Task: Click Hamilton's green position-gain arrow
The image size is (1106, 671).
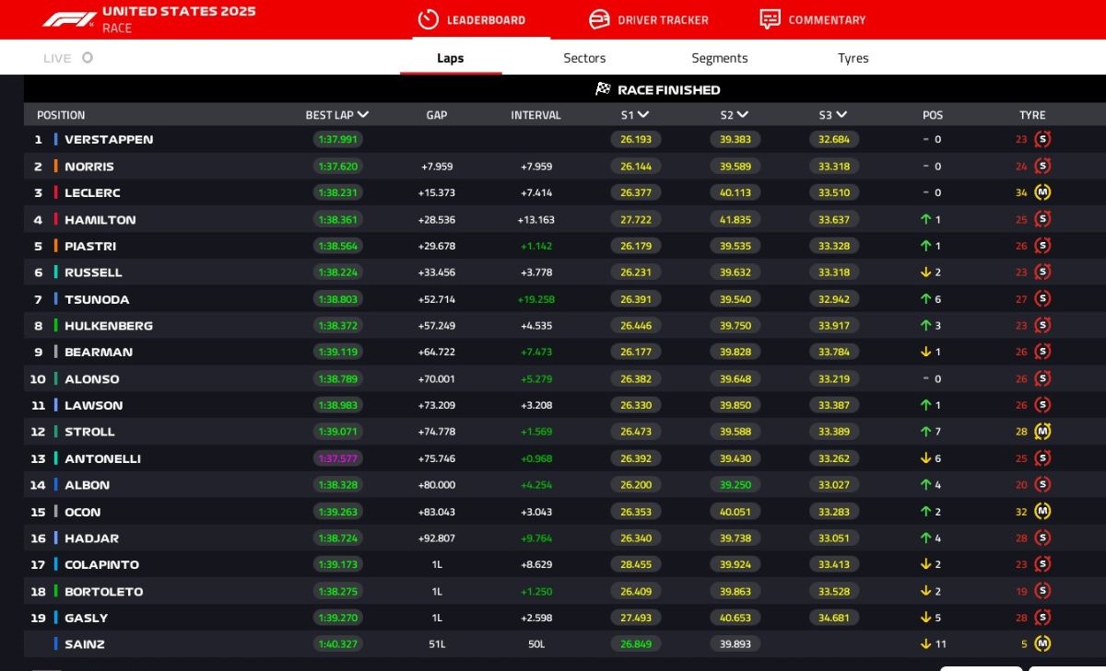Action: coord(925,220)
